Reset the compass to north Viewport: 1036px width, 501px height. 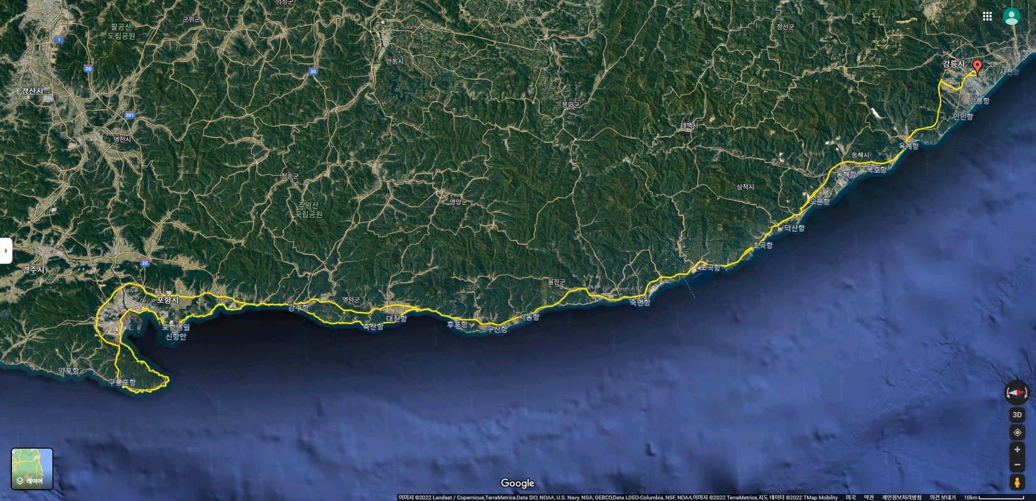click(x=1017, y=392)
